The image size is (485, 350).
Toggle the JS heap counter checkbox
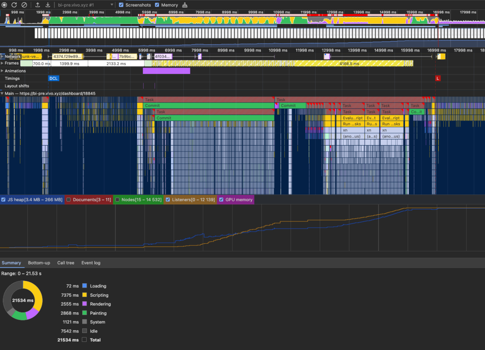[4, 199]
